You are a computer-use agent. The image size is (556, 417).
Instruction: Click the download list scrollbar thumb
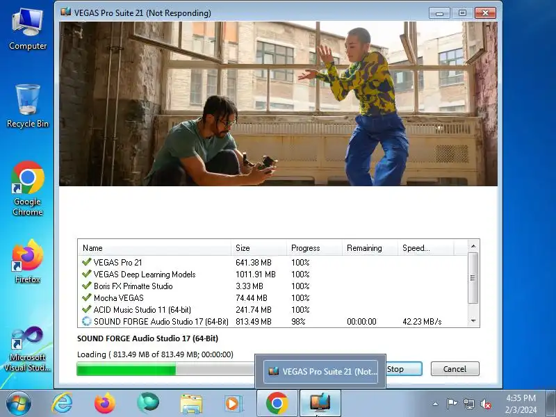click(473, 278)
